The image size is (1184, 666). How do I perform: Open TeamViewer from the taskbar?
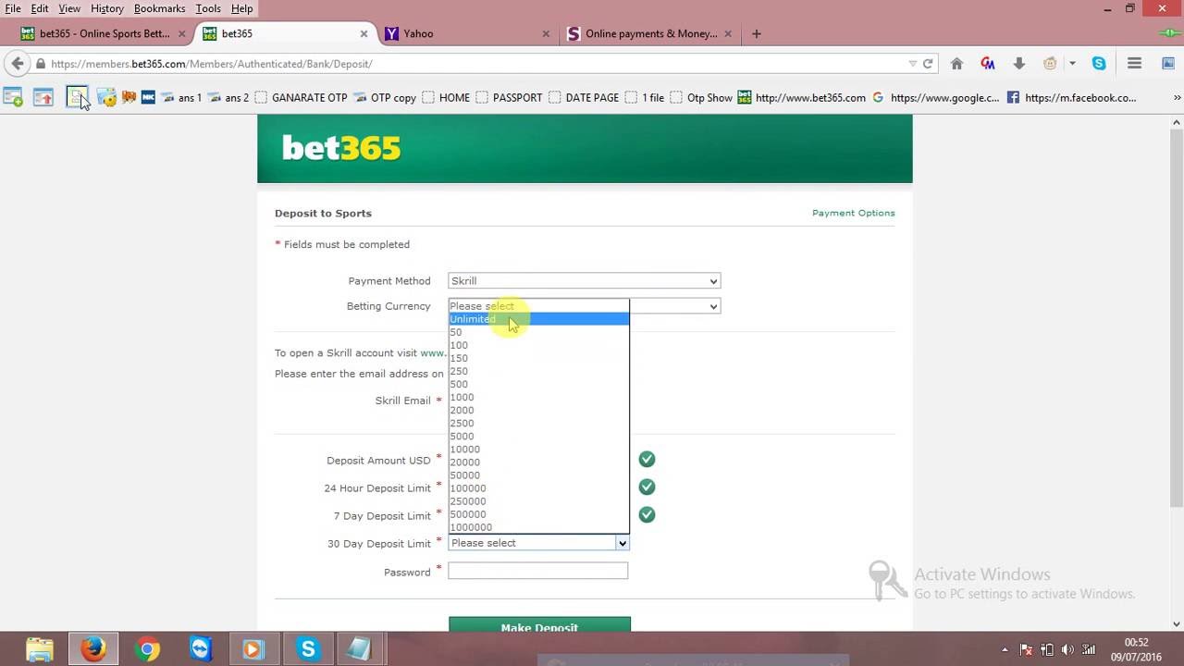coord(200,649)
